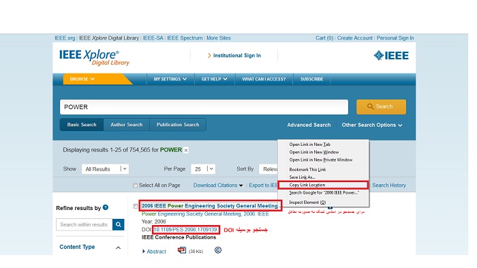Screen dimensions: 477x268
Task: Click the IEEE diamond logo at top right
Action: tap(391, 55)
